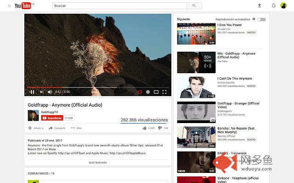
Task: Click the subscriber count 17.430
Action: tap(68, 118)
